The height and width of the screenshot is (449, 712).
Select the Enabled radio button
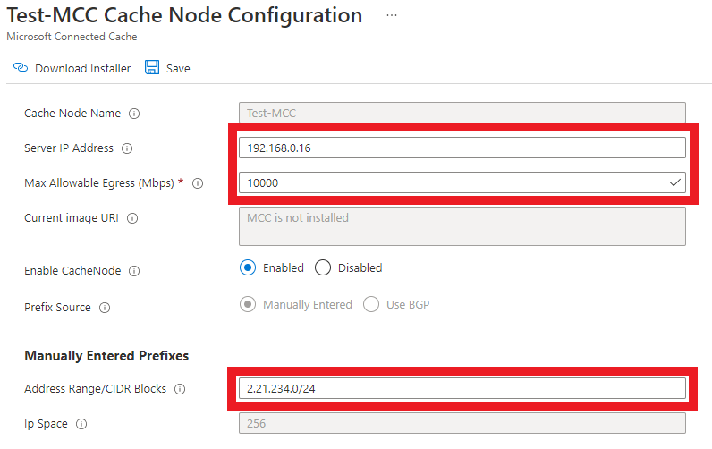tap(248, 267)
